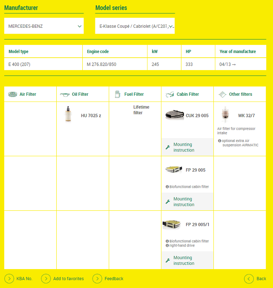Open the FP 29 005 cabin filter link

[x=195, y=170]
